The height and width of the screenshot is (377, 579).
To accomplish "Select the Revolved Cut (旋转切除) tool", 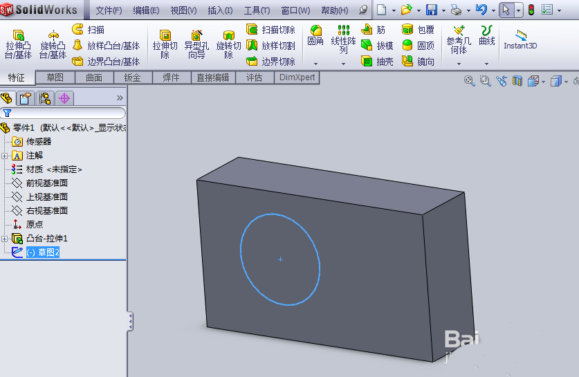I will 228,45.
